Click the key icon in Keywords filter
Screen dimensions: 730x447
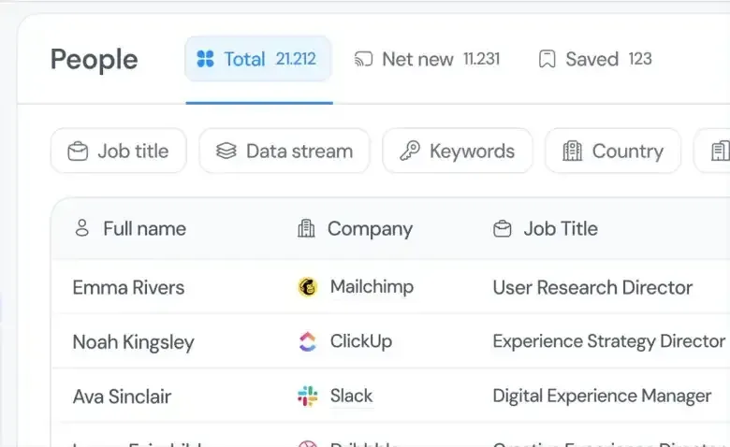410,151
